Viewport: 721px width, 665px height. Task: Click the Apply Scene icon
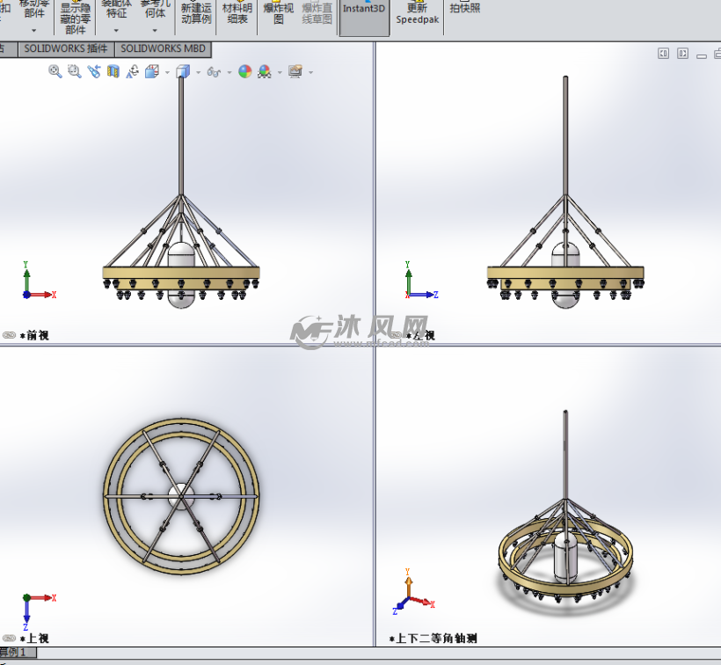265,71
